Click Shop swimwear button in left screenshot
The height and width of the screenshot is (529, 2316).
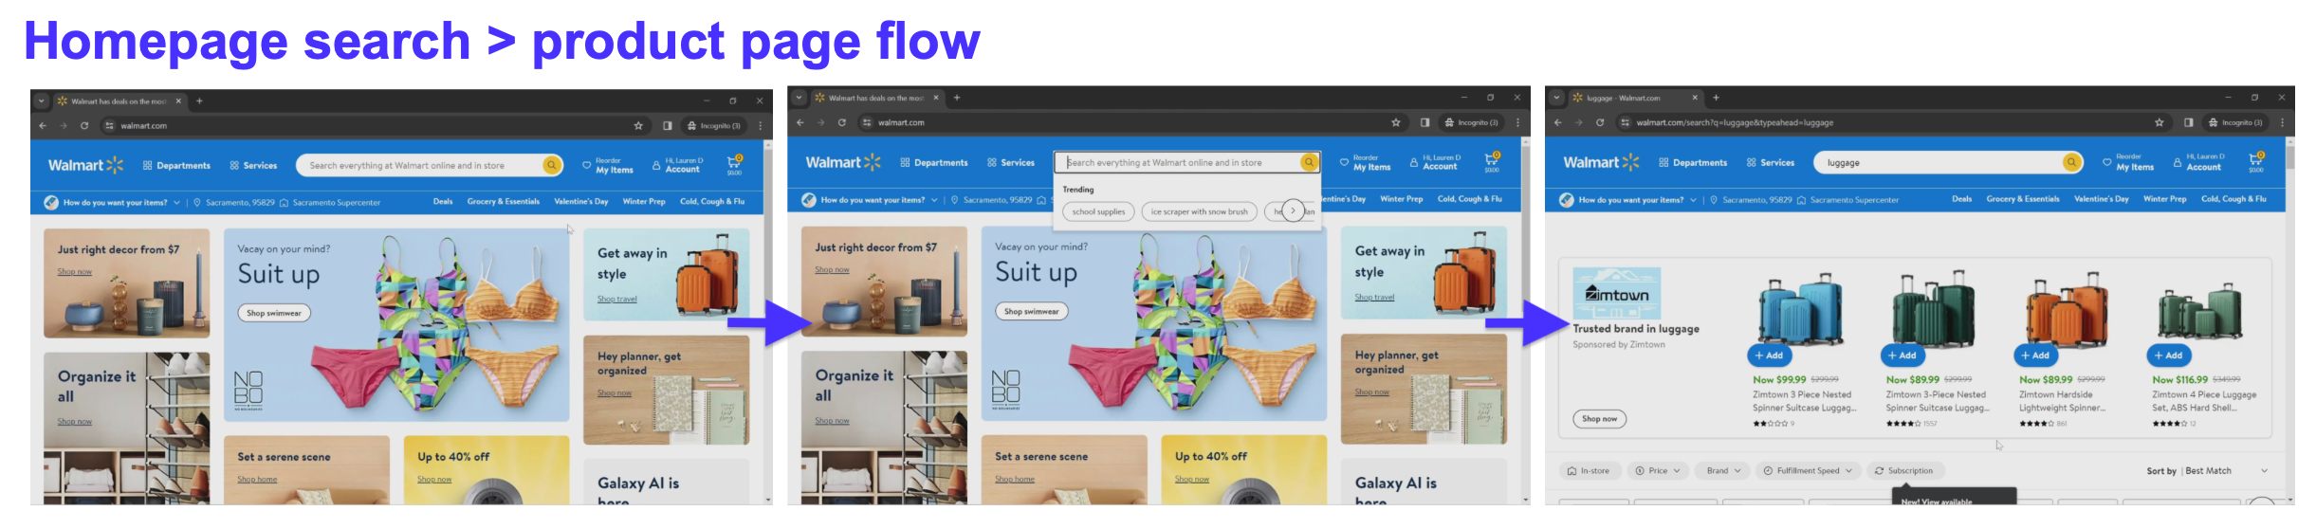click(273, 313)
